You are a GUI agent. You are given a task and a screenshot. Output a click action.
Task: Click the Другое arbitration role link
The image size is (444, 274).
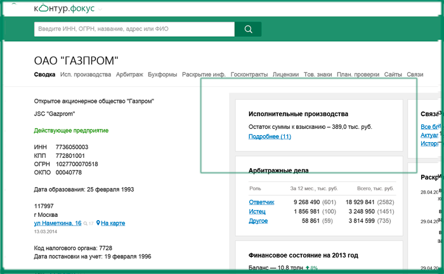(x=258, y=221)
